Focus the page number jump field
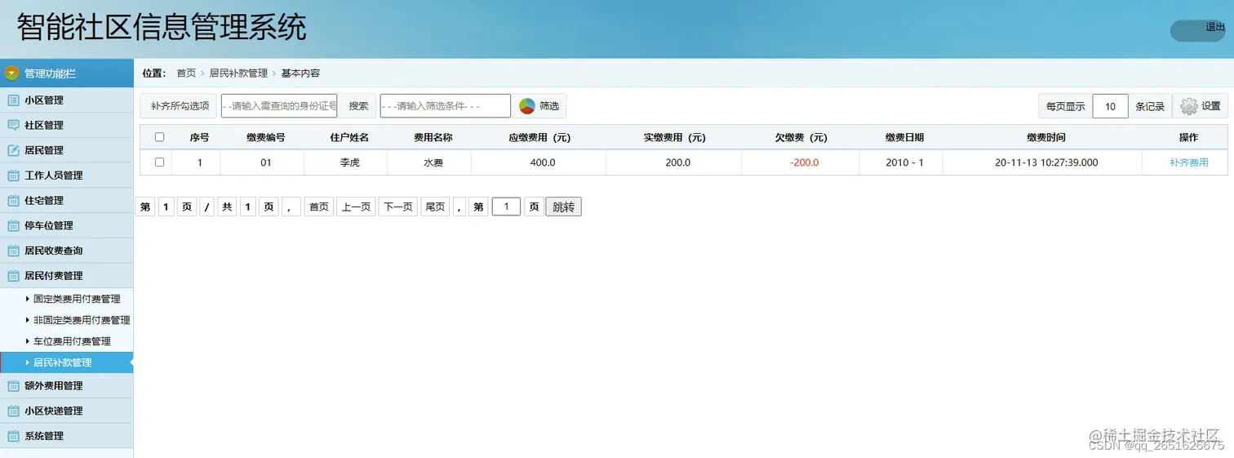The image size is (1234, 458). pos(506,207)
